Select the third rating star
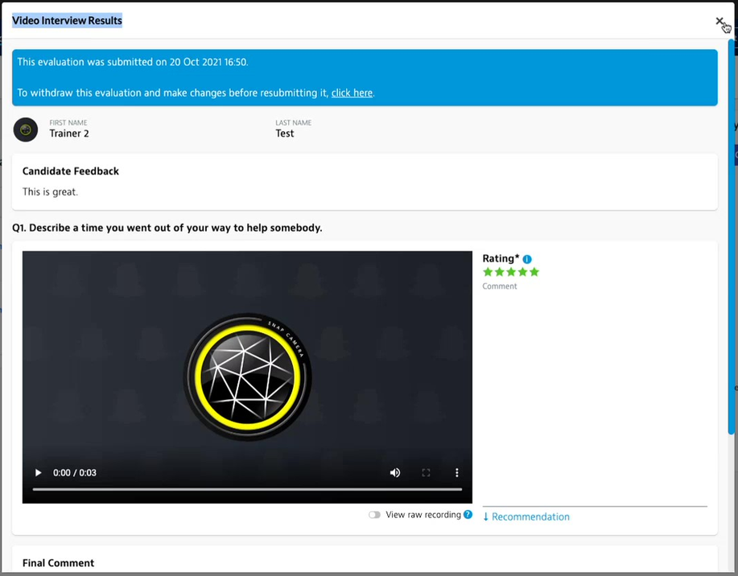Screen dimensions: 738x576 click(511, 272)
